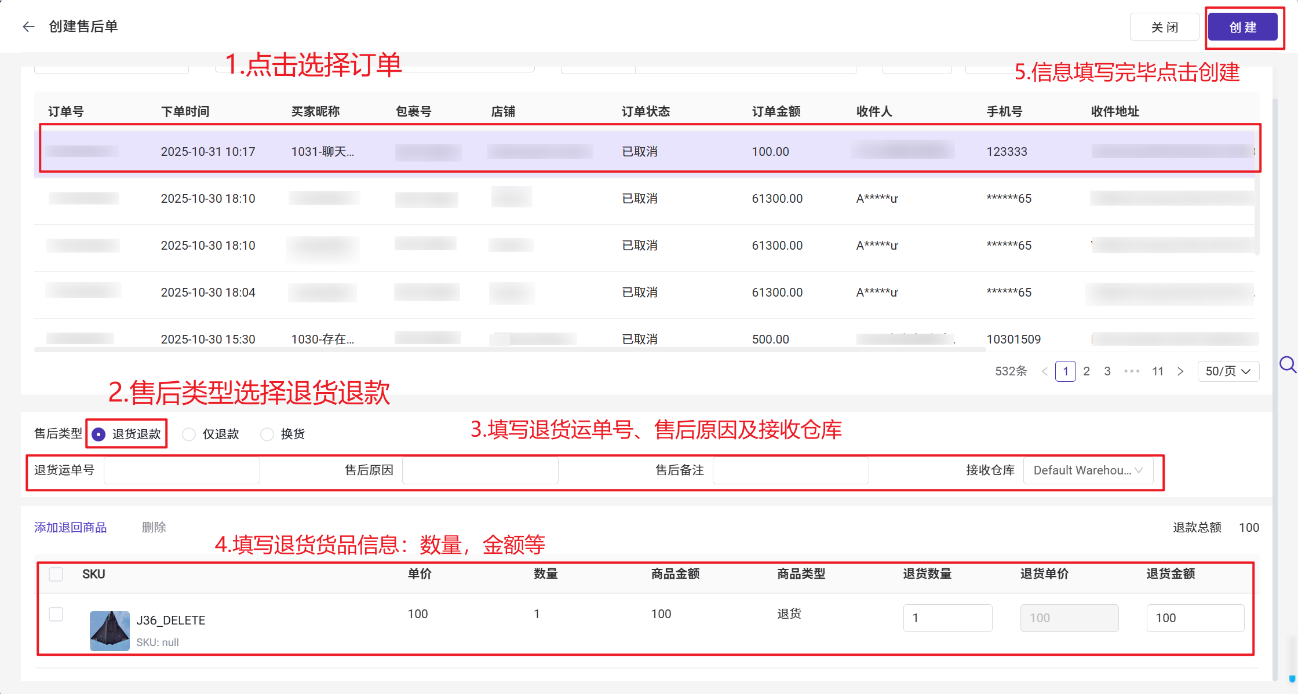Jump to page 11 of orders
The width and height of the screenshot is (1298, 694).
[1157, 371]
